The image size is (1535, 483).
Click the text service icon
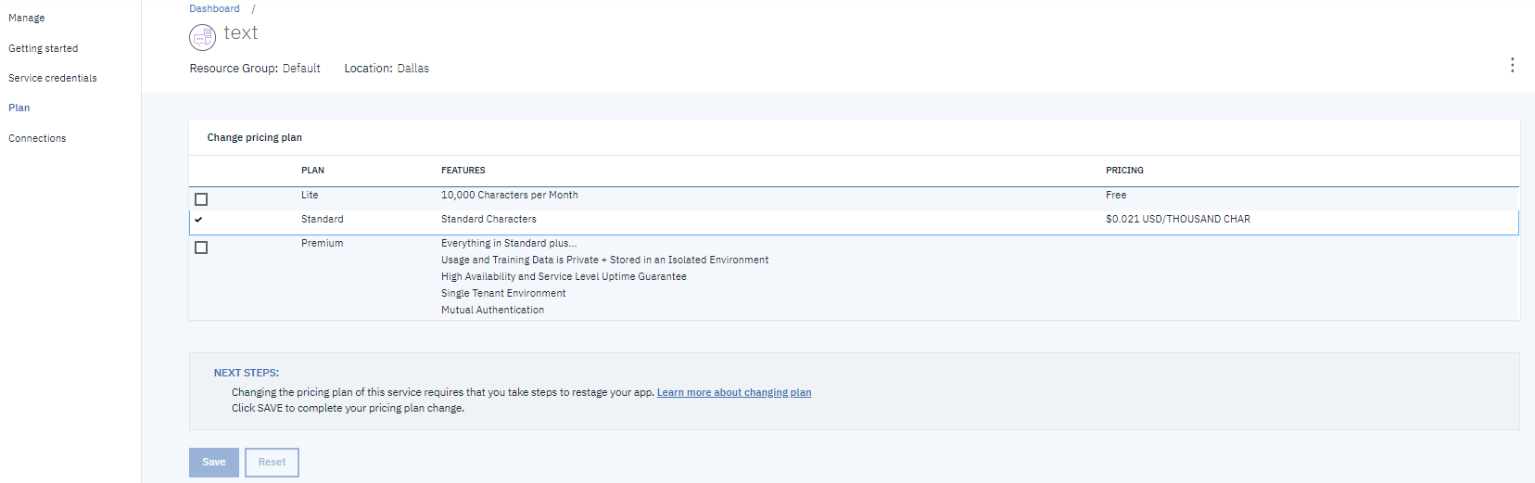coord(202,37)
